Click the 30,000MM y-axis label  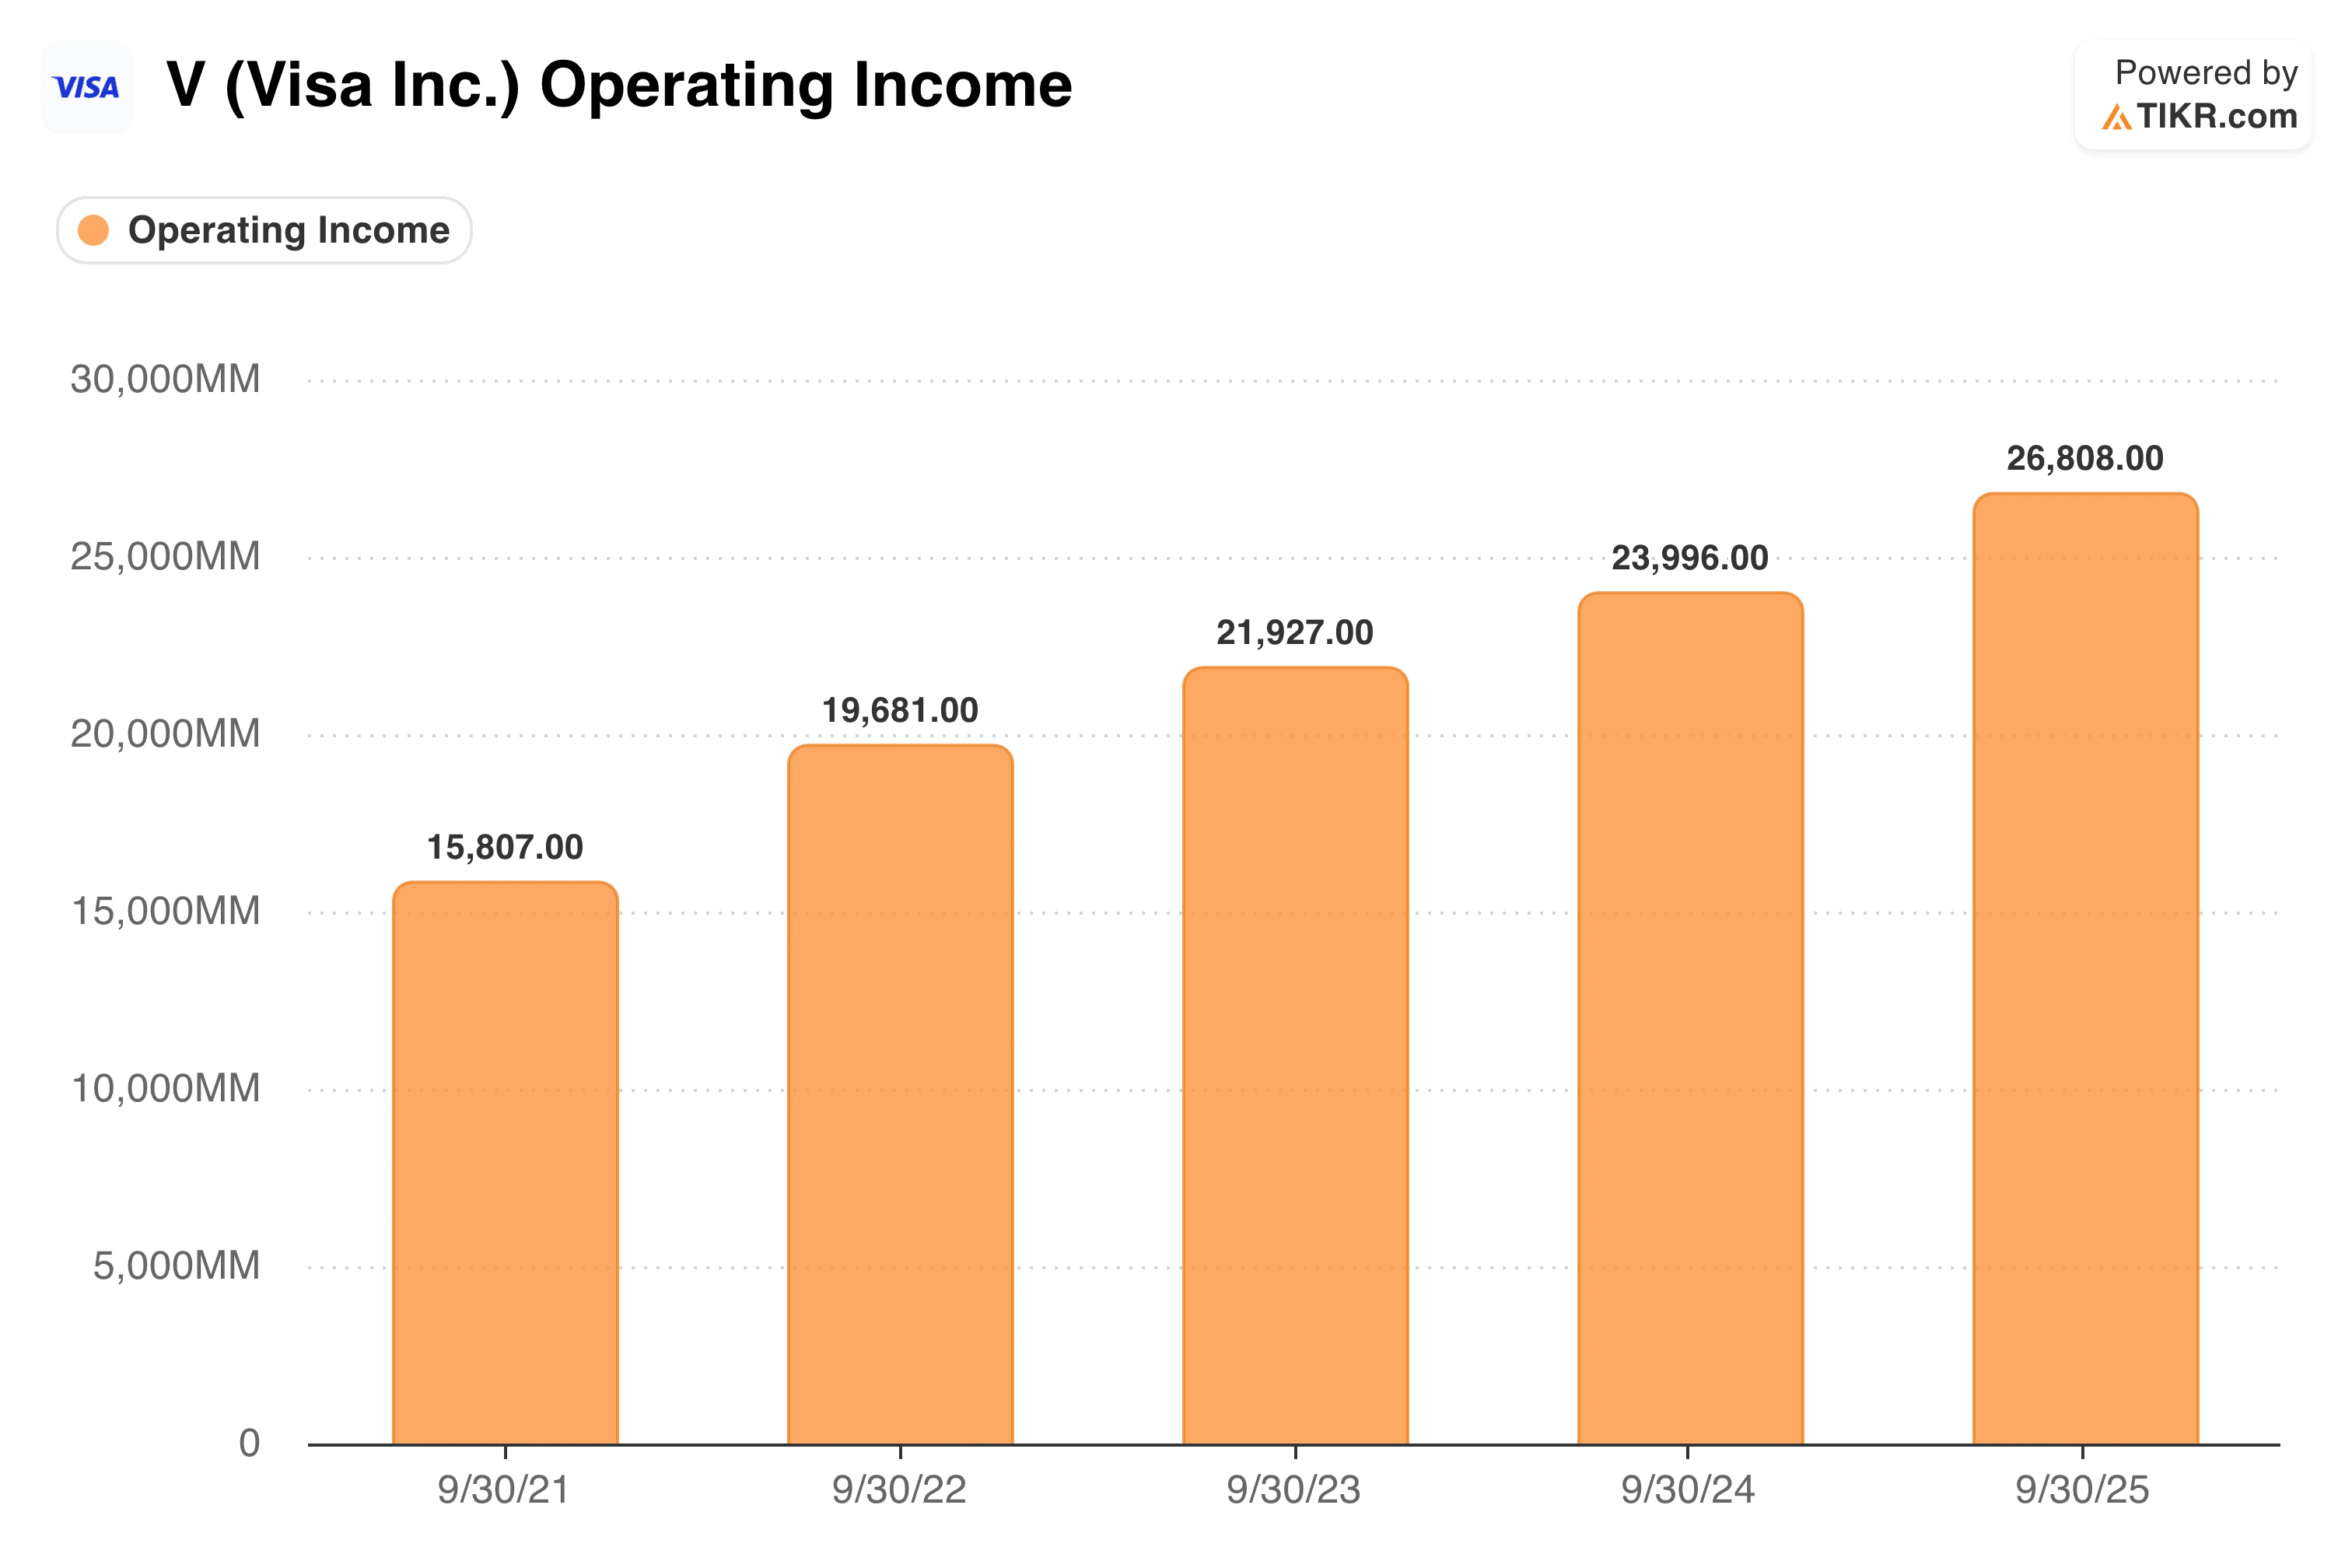pos(165,379)
